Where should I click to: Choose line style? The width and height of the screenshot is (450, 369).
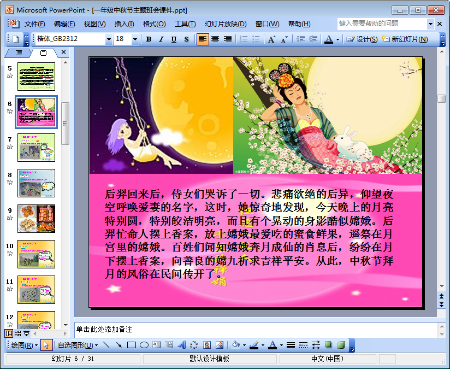click(x=291, y=345)
